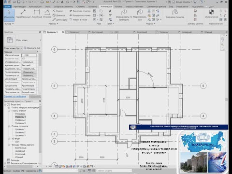232x174 pixels.
Task: Open the Справка по свойствам help link
Action: (15, 96)
